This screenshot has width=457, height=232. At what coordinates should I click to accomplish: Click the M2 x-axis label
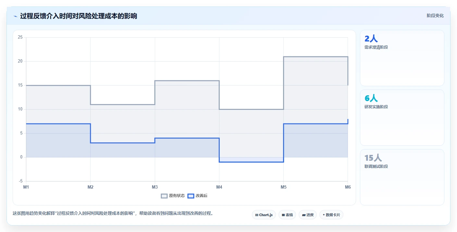[90, 187]
